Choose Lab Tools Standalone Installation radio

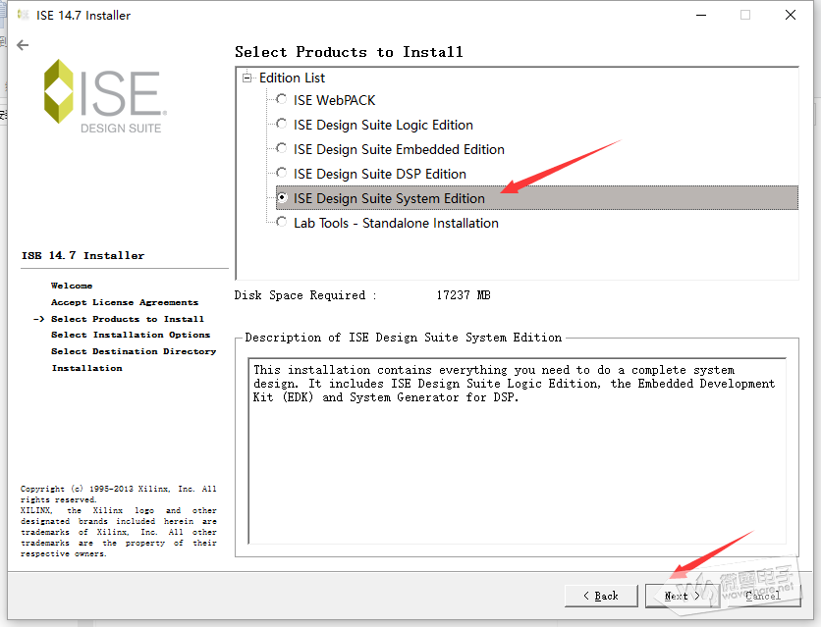pos(282,223)
